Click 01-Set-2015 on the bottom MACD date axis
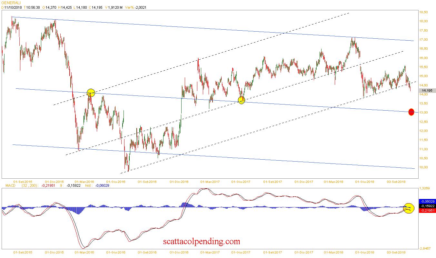Image resolution: width=436 pixels, height=258 pixels. [x=23, y=252]
